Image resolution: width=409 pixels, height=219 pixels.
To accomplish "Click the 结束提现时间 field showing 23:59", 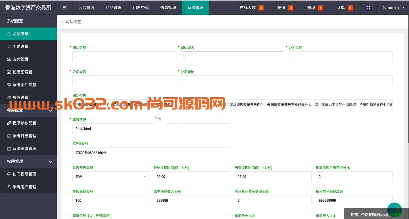I will pos(273,177).
